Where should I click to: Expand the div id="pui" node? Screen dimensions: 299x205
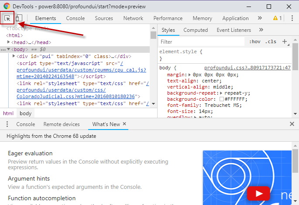pyautogui.click(x=14, y=56)
